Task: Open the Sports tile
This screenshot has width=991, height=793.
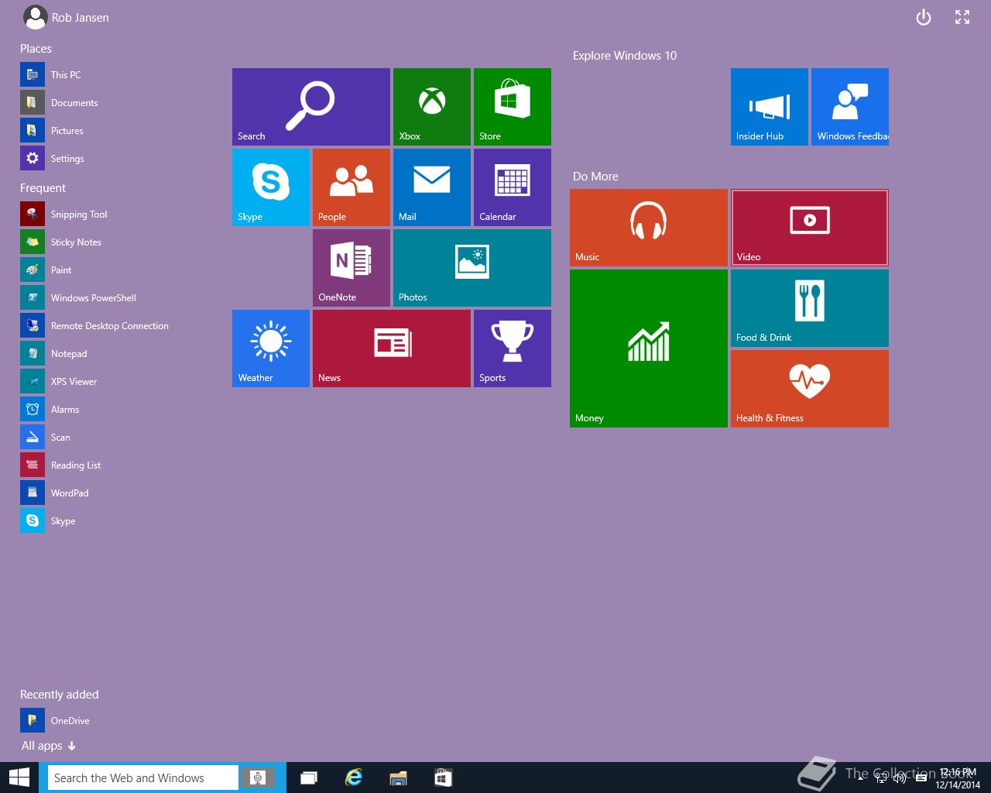Action: [513, 348]
